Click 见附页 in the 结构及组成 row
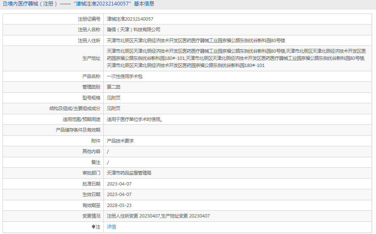The width and height of the screenshot is (376, 234). coord(114,108)
